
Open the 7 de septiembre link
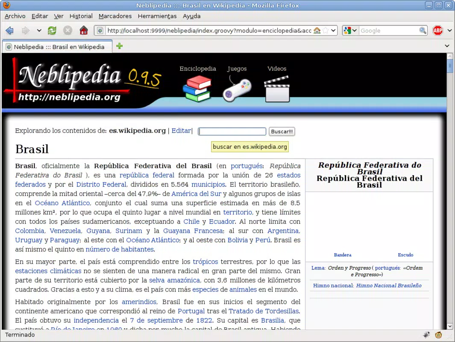click(x=156, y=321)
